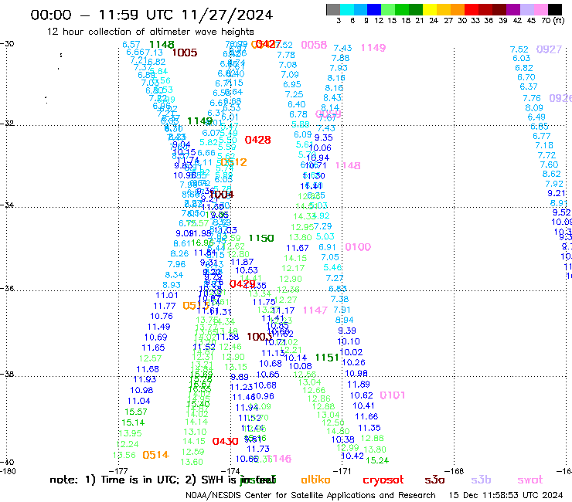Screen dimensions: 572x502
Task: Click the pink '1147' pass time
Action: (315, 310)
